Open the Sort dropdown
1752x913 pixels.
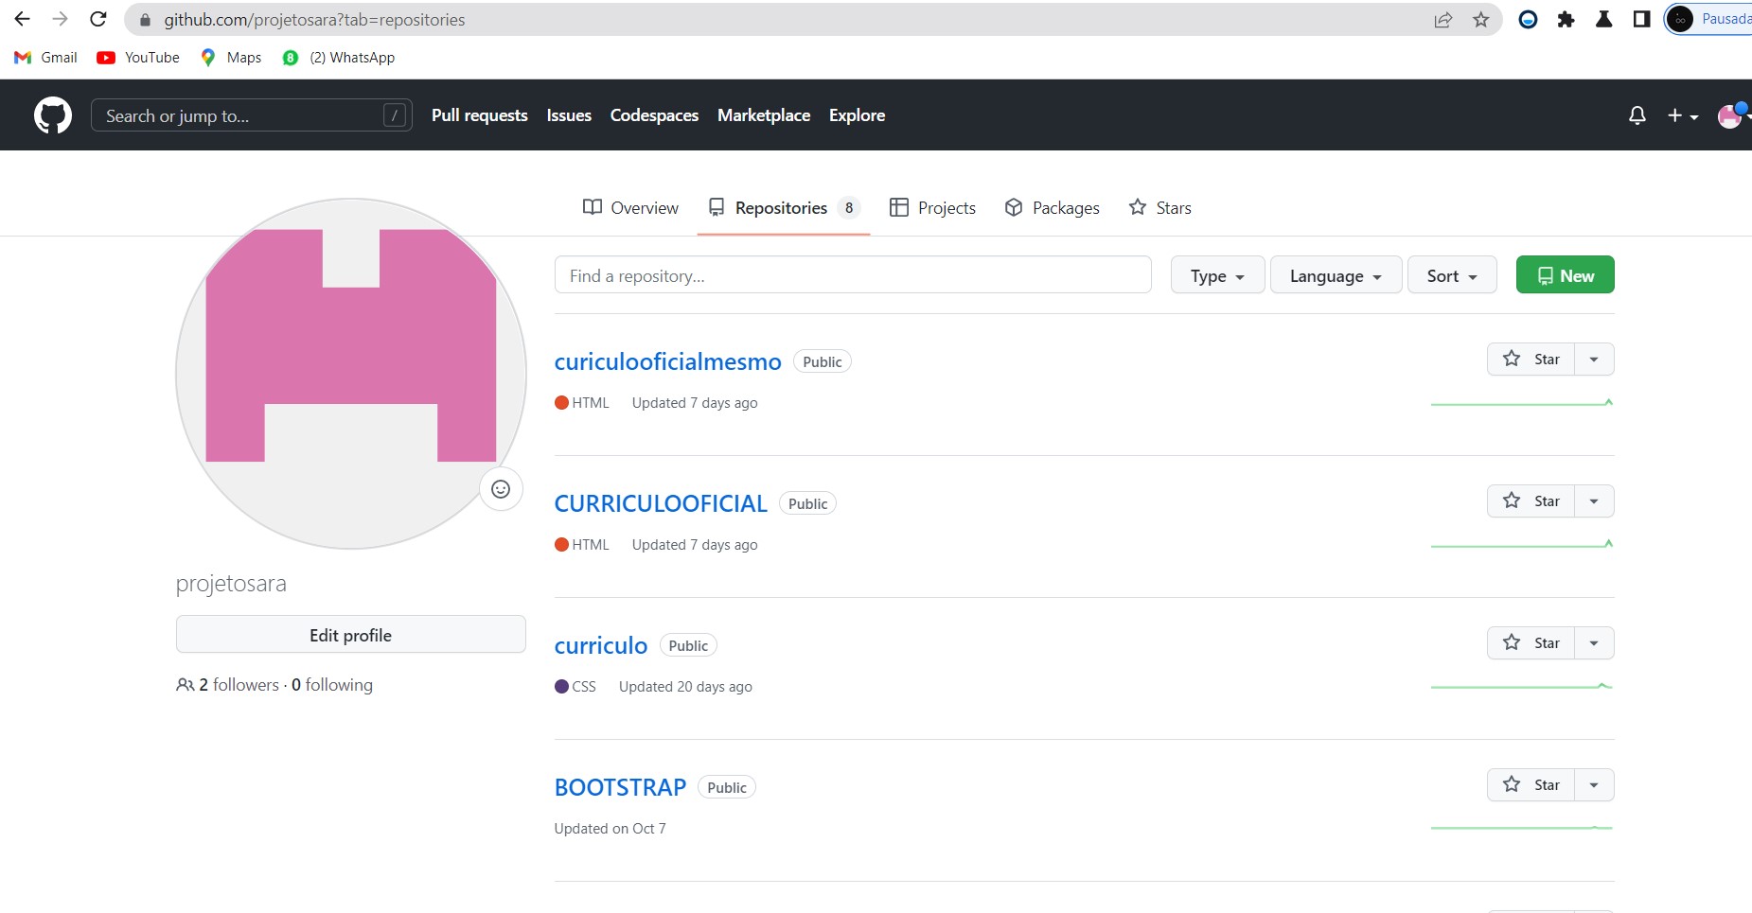click(1451, 276)
